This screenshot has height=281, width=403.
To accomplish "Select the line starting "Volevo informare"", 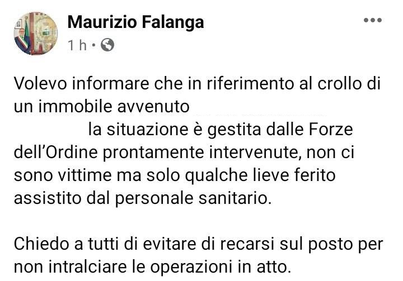I will coord(197,84).
